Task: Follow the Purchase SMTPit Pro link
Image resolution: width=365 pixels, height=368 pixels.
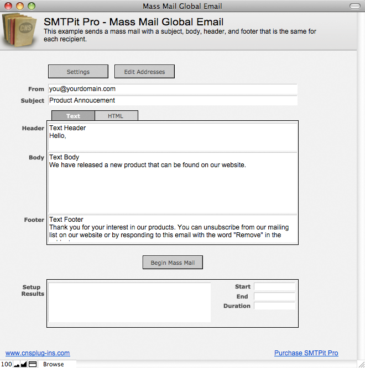Action: [306, 353]
